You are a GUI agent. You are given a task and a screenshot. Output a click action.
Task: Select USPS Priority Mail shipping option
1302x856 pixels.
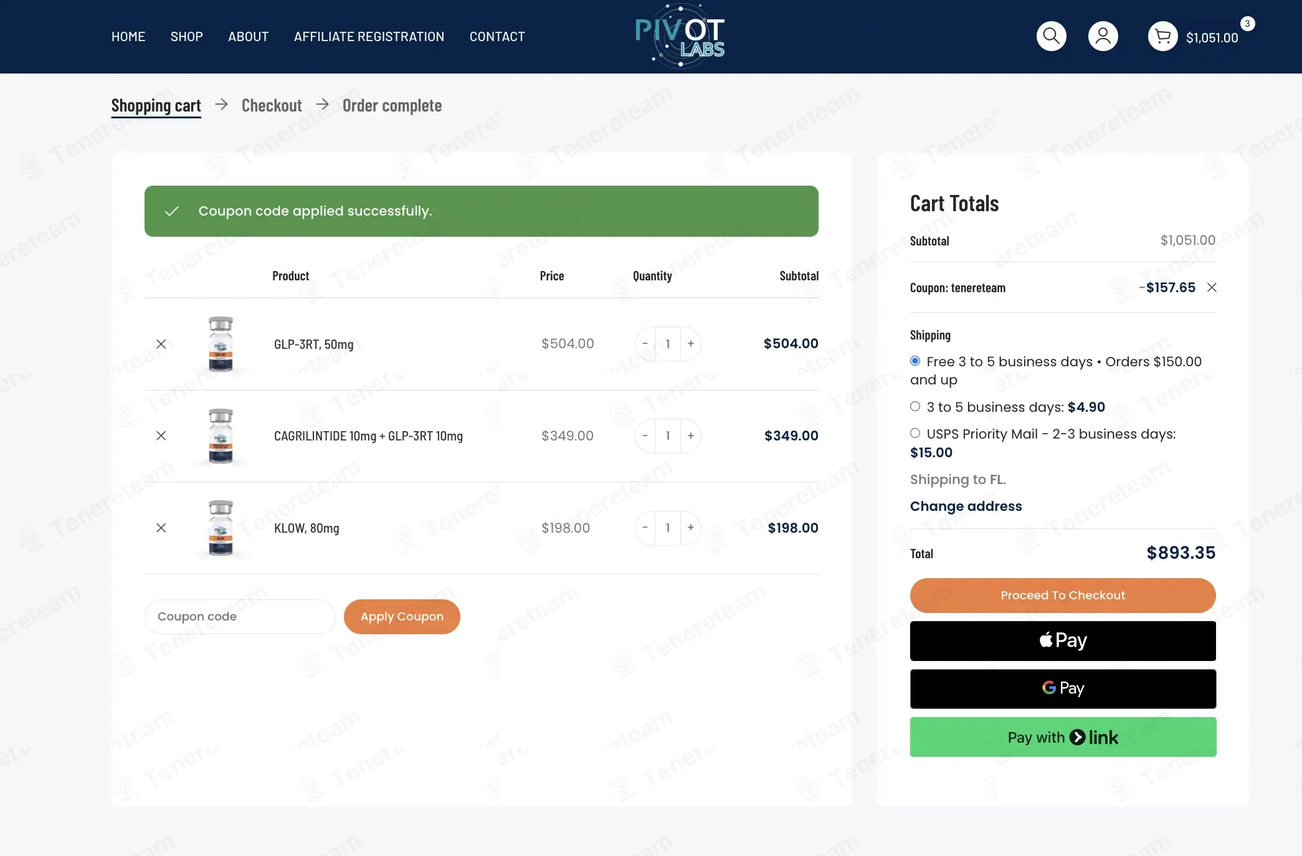coord(915,433)
